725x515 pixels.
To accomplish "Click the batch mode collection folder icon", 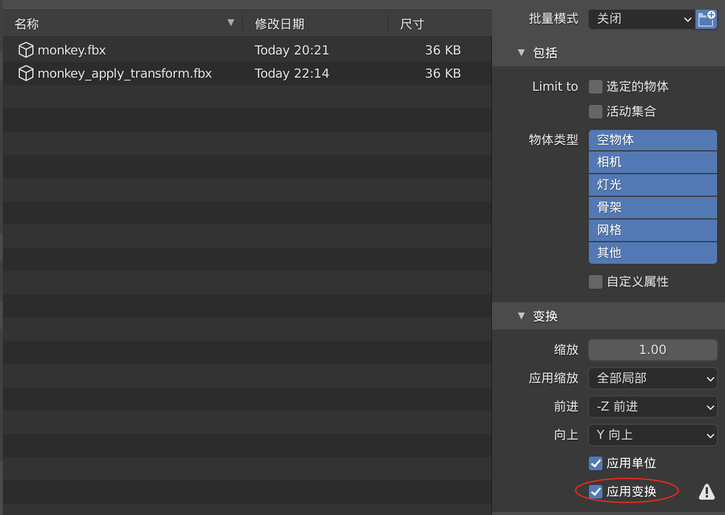I will point(706,19).
